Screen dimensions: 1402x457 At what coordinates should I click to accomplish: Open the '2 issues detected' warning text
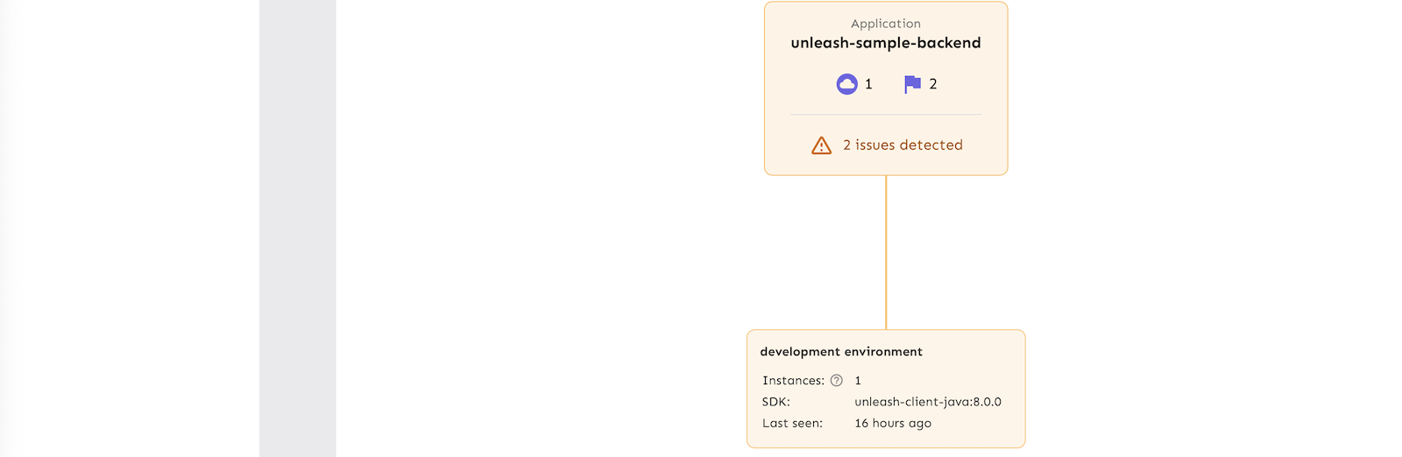(903, 145)
